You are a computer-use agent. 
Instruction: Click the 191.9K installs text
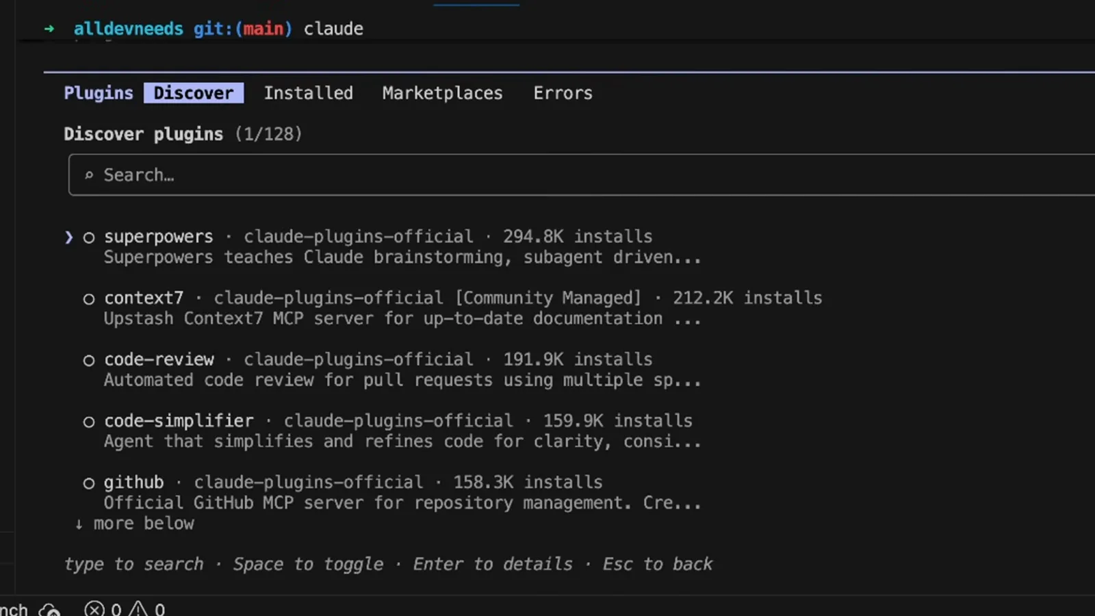(578, 359)
